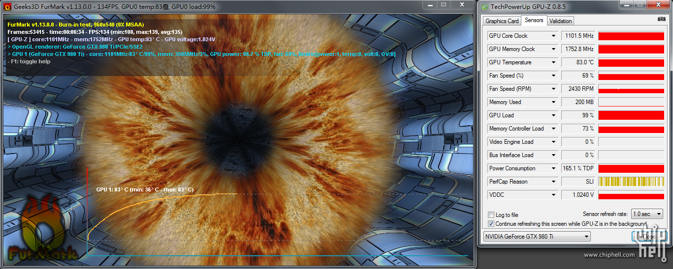
Task: Click the 2430 RPM value
Action: click(x=579, y=89)
